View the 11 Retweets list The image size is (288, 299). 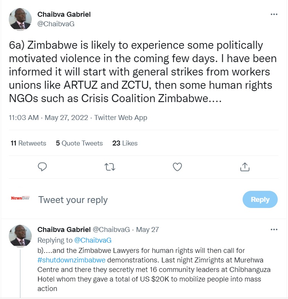[28, 143]
